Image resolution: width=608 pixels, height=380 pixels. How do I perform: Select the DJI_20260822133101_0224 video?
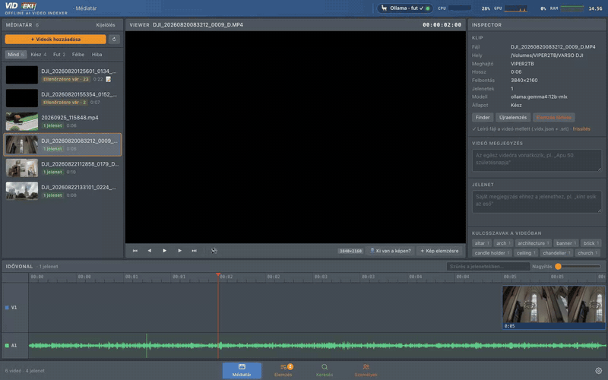tap(62, 192)
